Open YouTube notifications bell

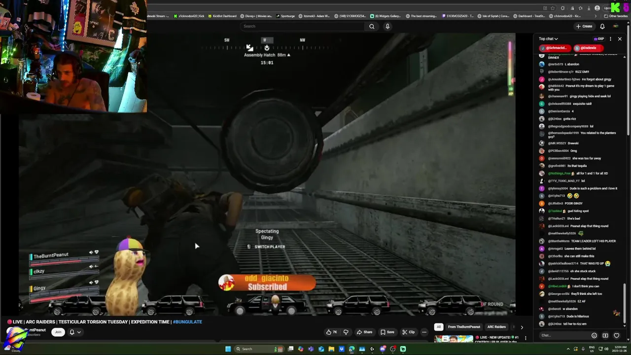tap(602, 26)
